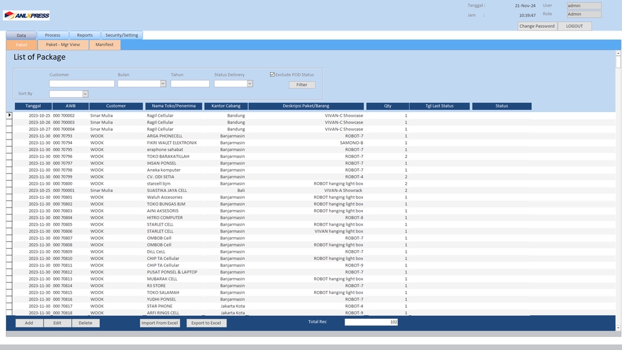The image size is (622, 350).
Task: Click the cell SAMONO-B
Action: click(x=351, y=143)
